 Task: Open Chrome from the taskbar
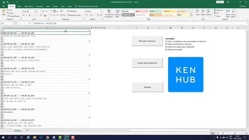coord(47,137)
